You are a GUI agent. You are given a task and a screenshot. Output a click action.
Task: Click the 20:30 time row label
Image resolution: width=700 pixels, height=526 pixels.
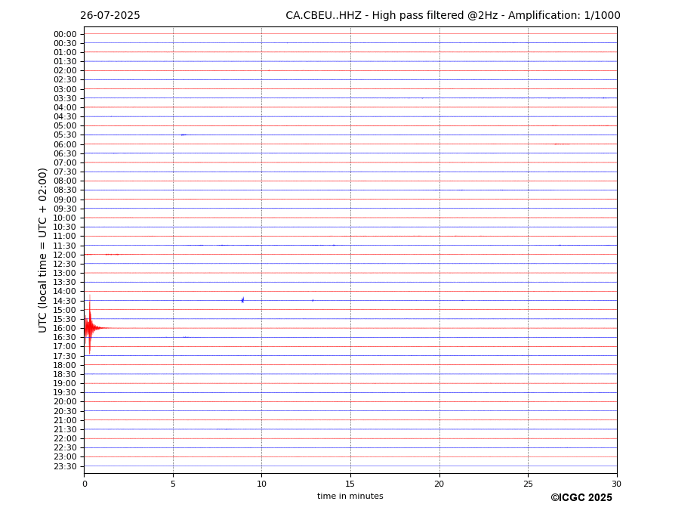(x=65, y=411)
